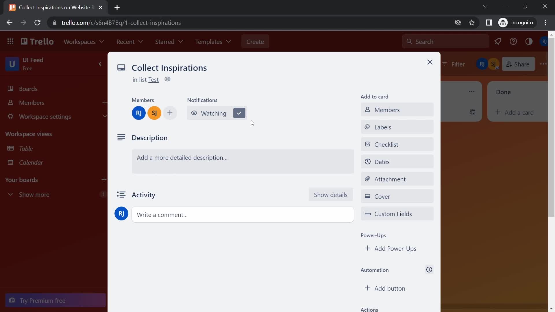
Task: Click the Dates add-to-card icon
Action: [x=367, y=161]
